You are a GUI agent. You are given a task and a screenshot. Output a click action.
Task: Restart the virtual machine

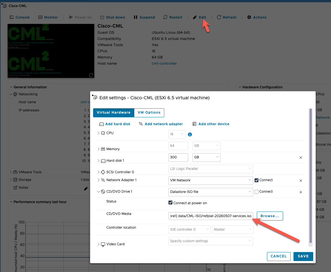[x=173, y=17]
